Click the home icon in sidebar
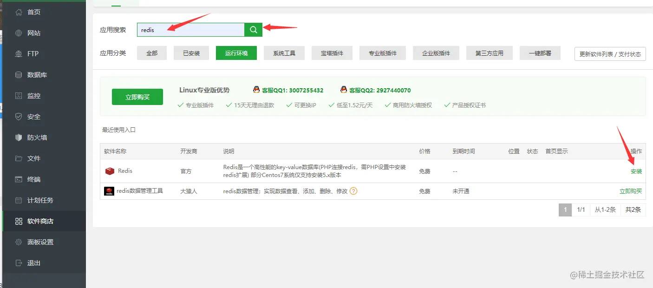This screenshot has height=288, width=653. point(19,12)
